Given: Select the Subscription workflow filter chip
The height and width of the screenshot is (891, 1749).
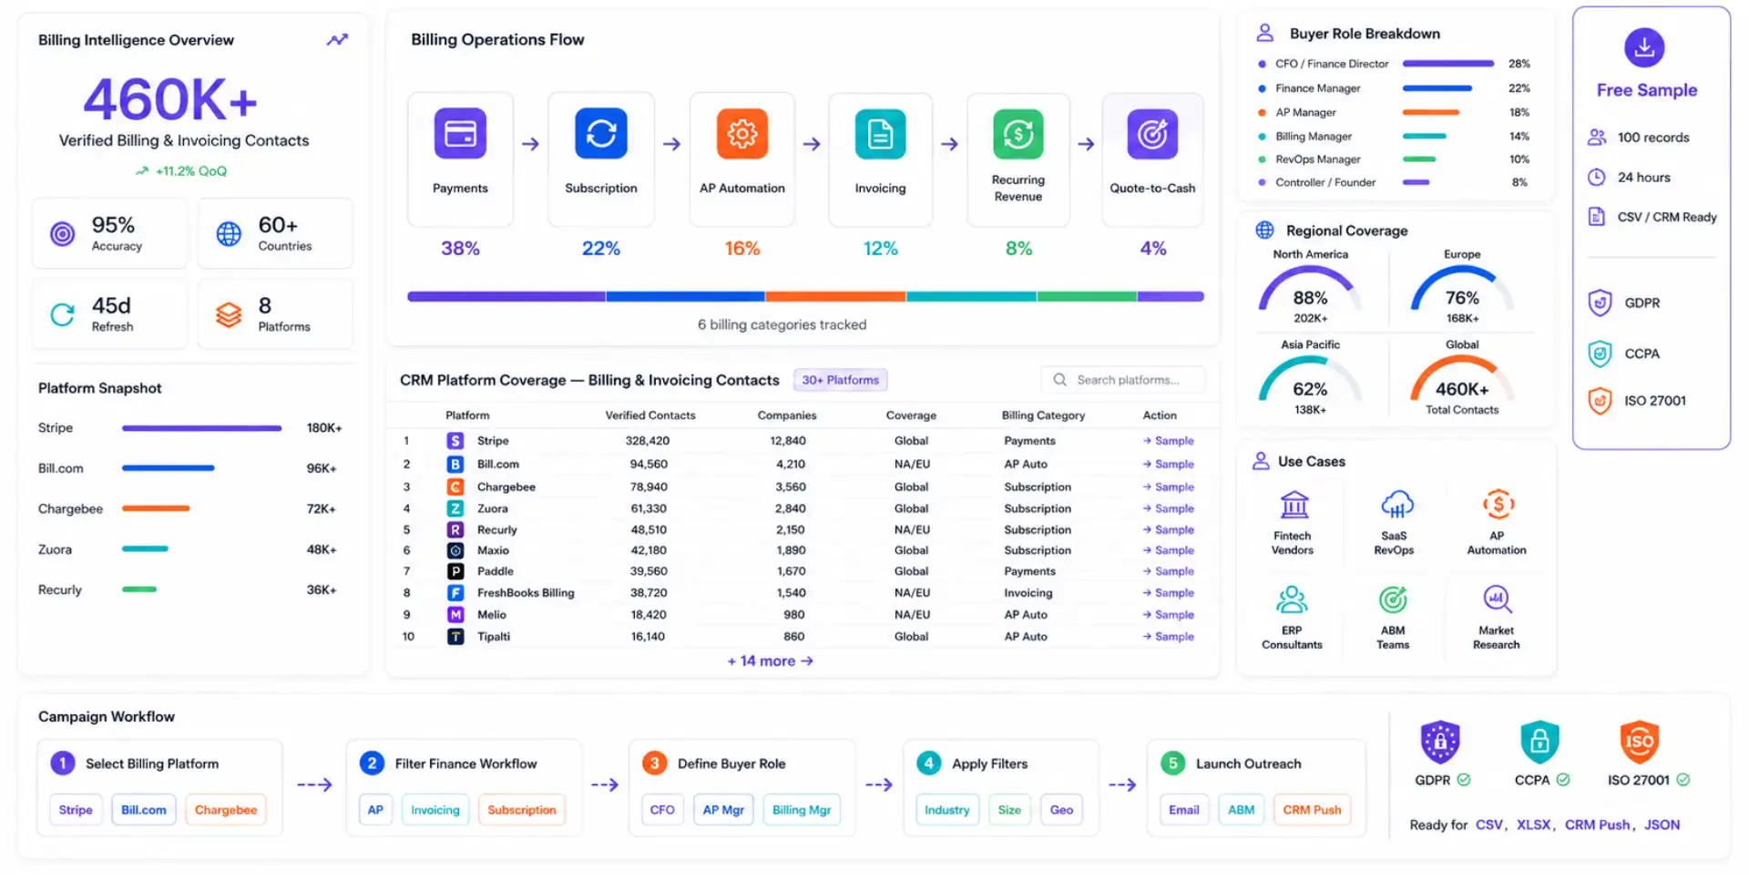Looking at the screenshot, I should [522, 810].
